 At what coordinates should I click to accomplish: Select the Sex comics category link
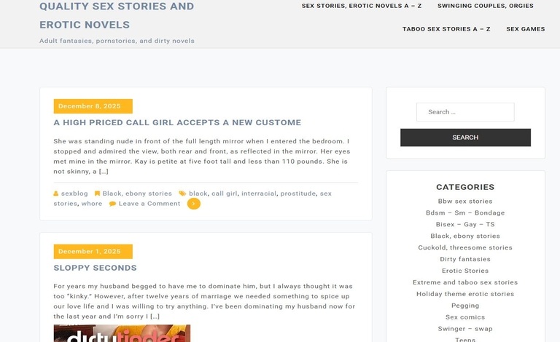(x=465, y=317)
